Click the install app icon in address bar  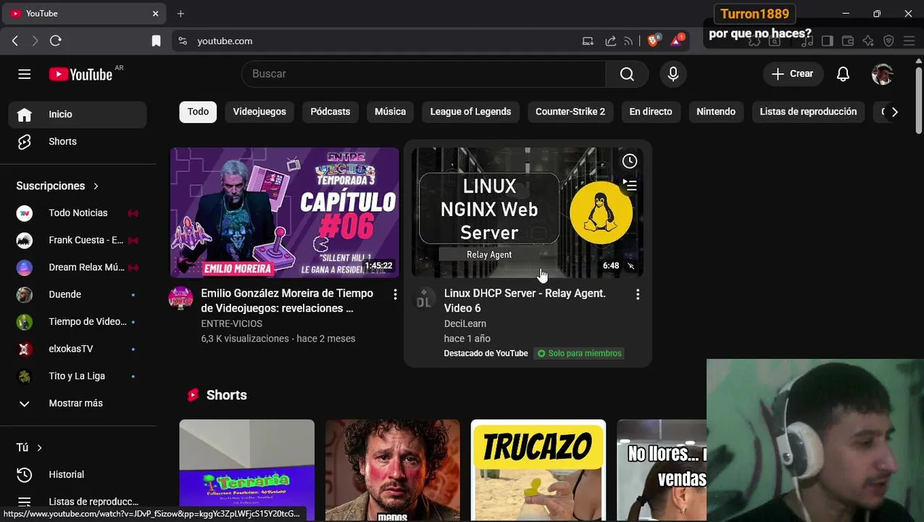pyautogui.click(x=588, y=41)
